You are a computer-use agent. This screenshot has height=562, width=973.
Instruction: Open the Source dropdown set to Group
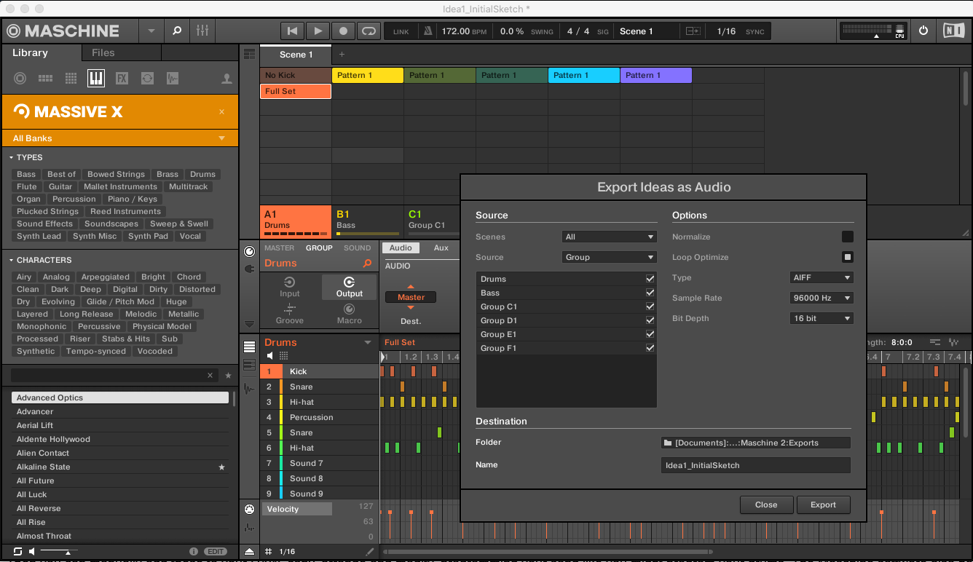610,257
